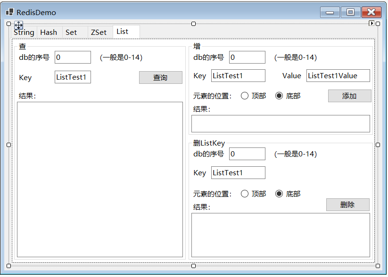Focus Key field in the 增 group

(x=238, y=76)
